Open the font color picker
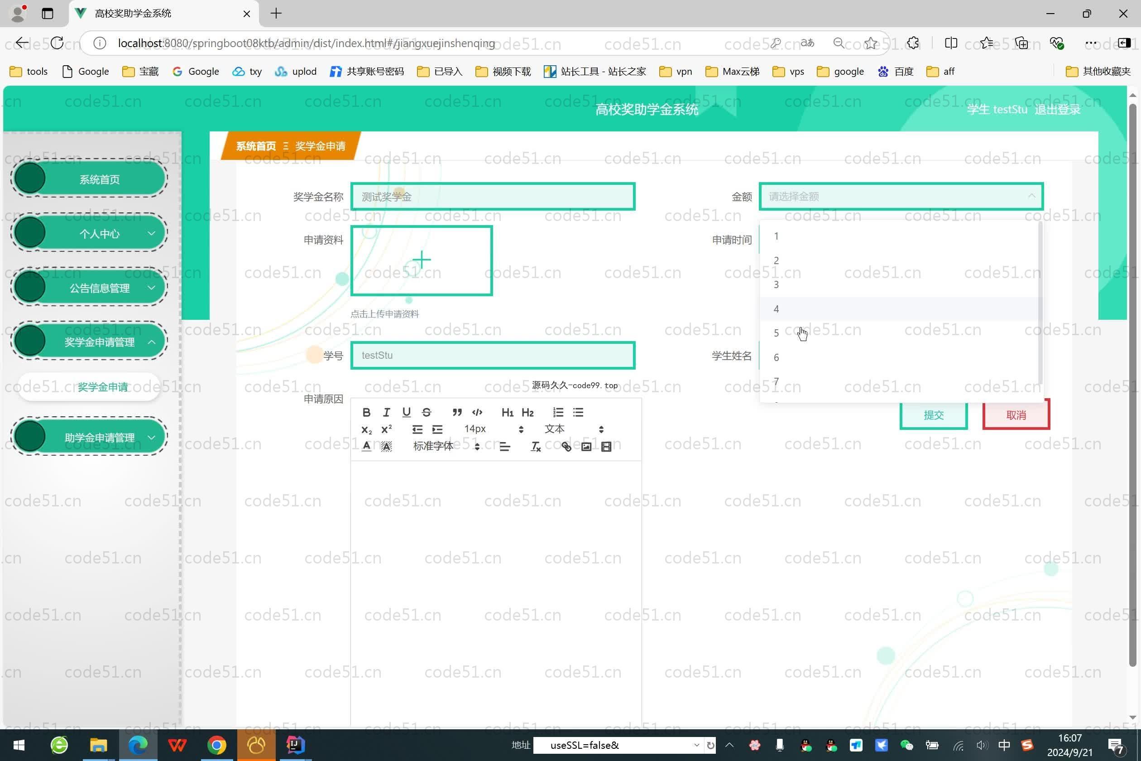1141x761 pixels. point(366,447)
